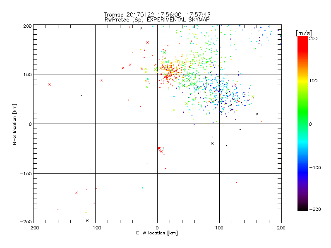Click the colorbar's '−100' label
The image size is (331, 248).
315,168
